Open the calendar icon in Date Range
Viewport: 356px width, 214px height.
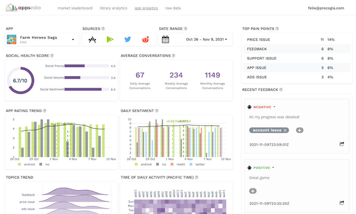point(165,40)
